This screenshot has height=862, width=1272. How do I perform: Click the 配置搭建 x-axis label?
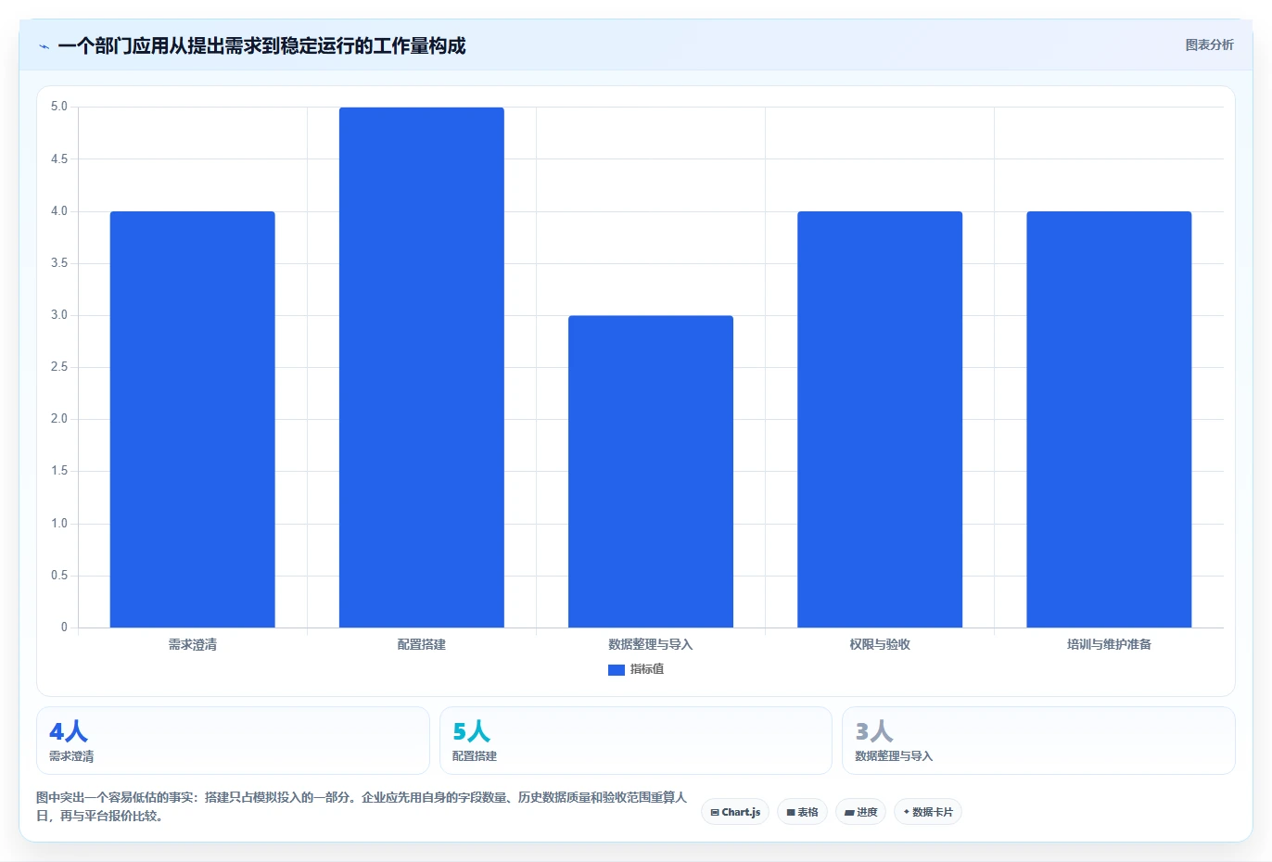[x=422, y=644]
